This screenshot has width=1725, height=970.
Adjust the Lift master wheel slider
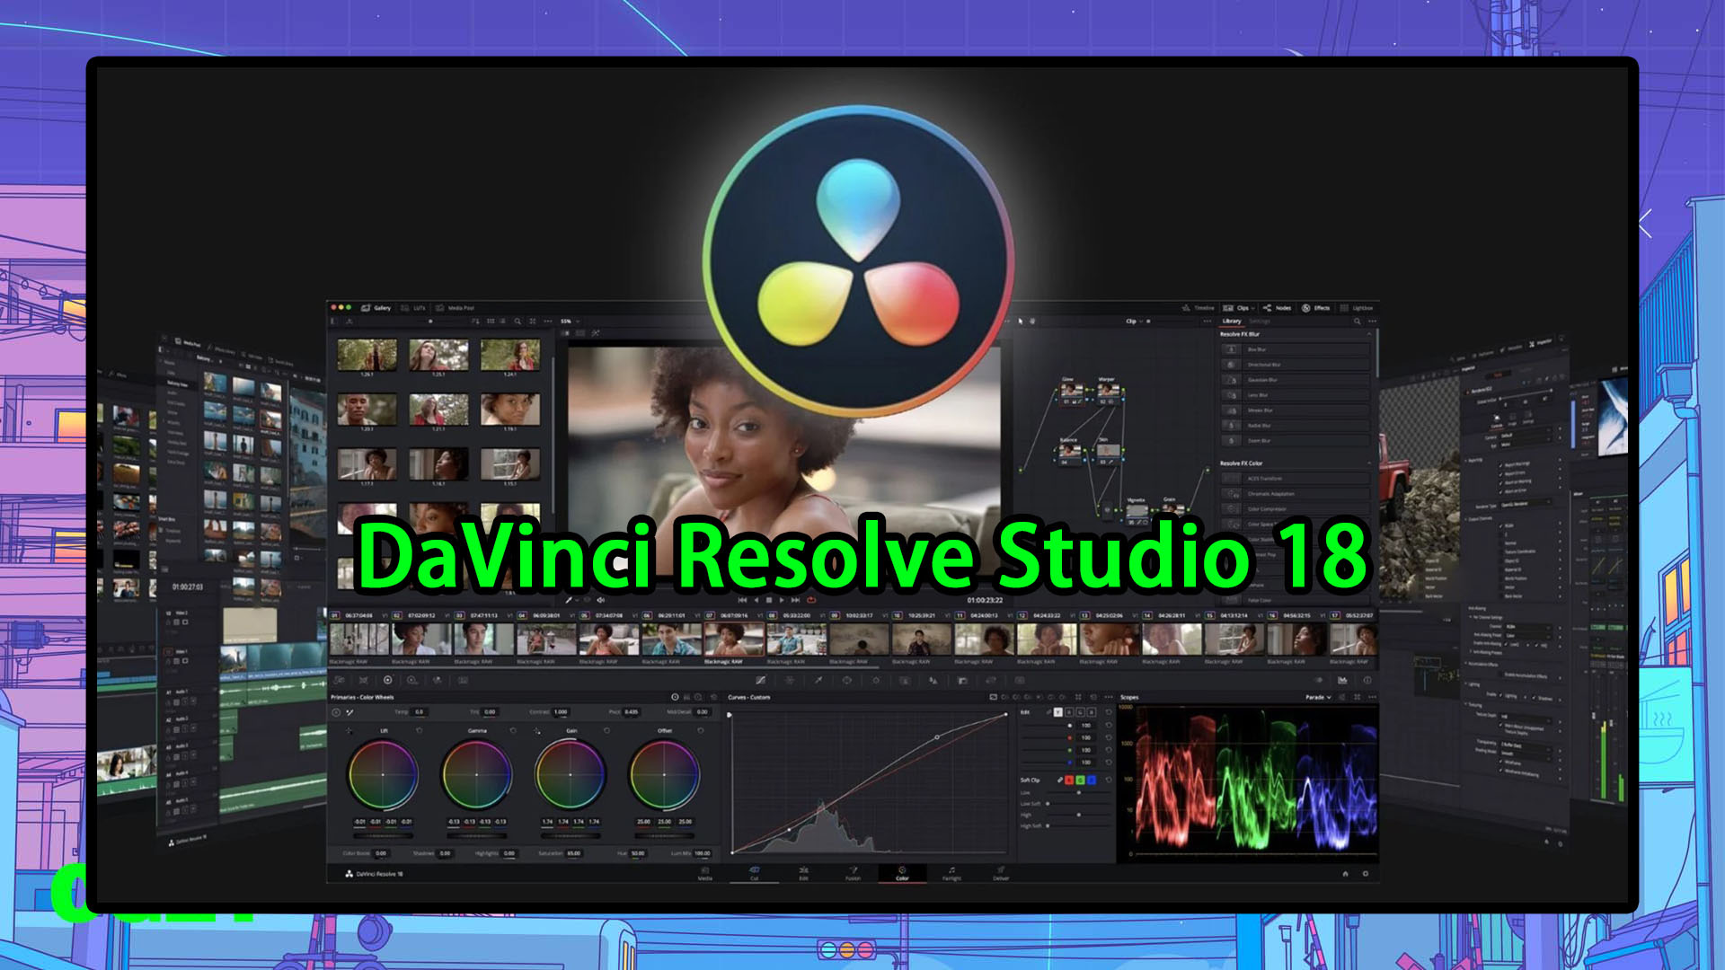click(x=383, y=835)
